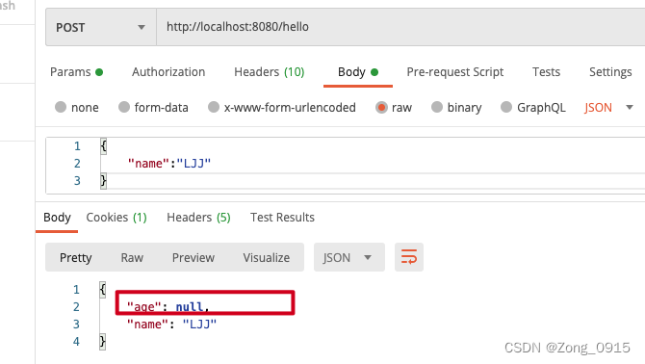Open the request Headers (10) tab
Viewport: 645px width, 364px height.
click(269, 72)
